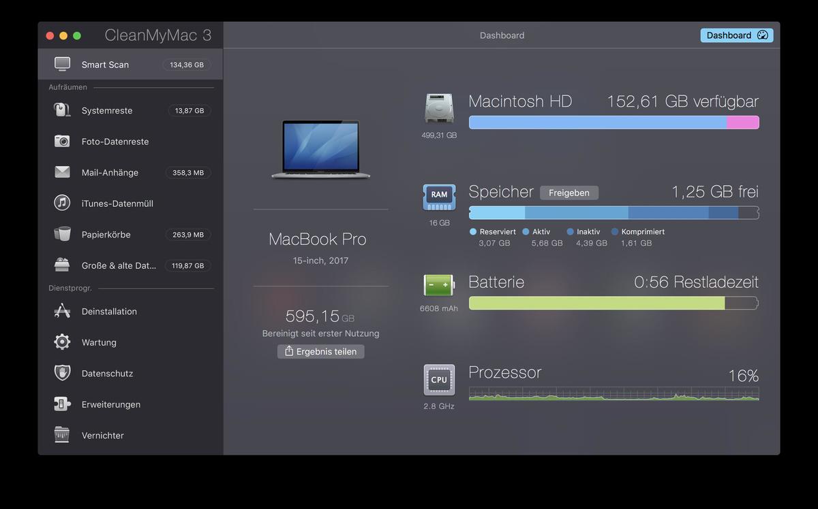Go to Papierkörbe section
Screen dimensions: 818x509
130,234
